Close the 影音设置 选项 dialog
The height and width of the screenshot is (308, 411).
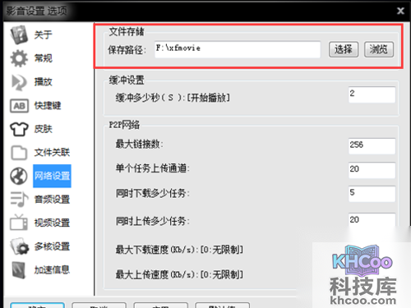click(x=400, y=11)
